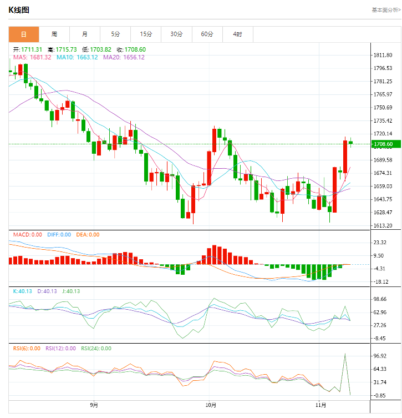
Task: Click the tallest MACD red histogram bar
Action: pos(215,255)
